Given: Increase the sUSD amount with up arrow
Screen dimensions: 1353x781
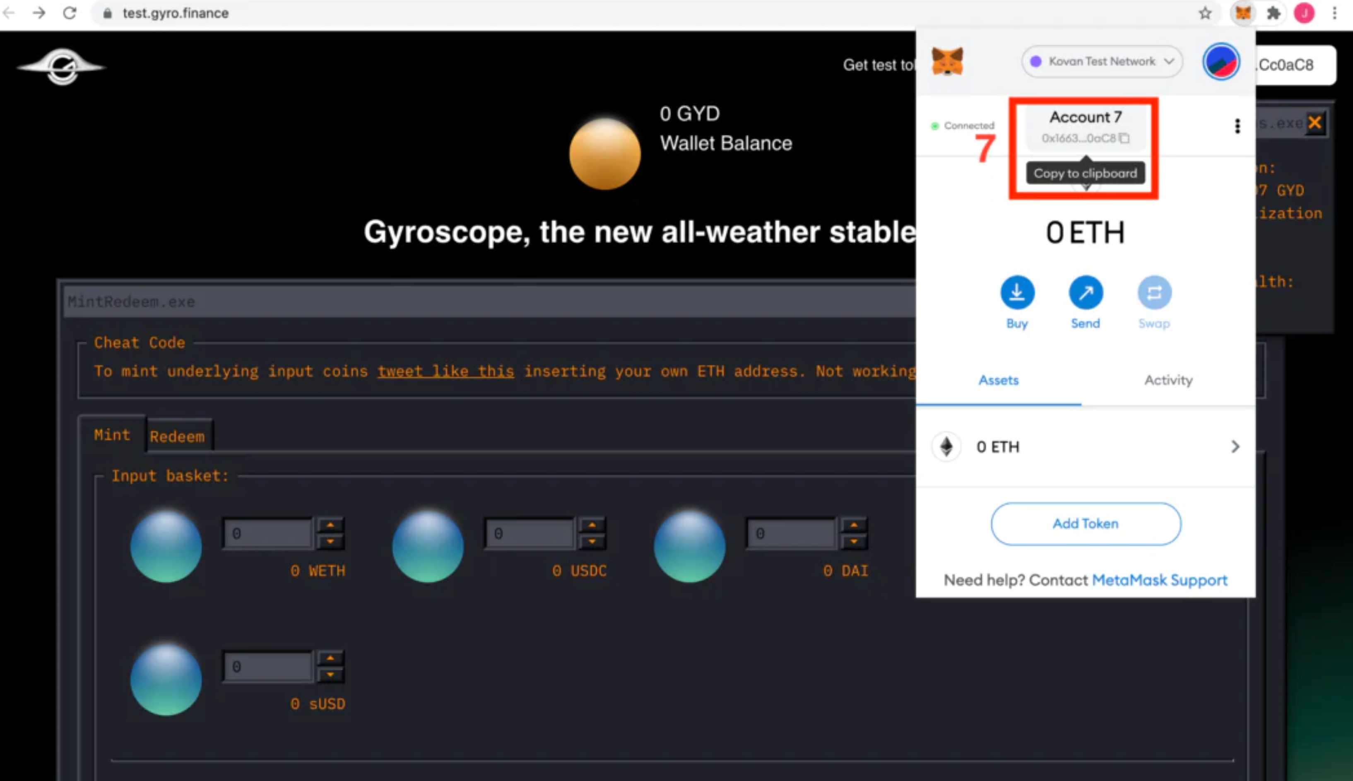Looking at the screenshot, I should coord(330,658).
